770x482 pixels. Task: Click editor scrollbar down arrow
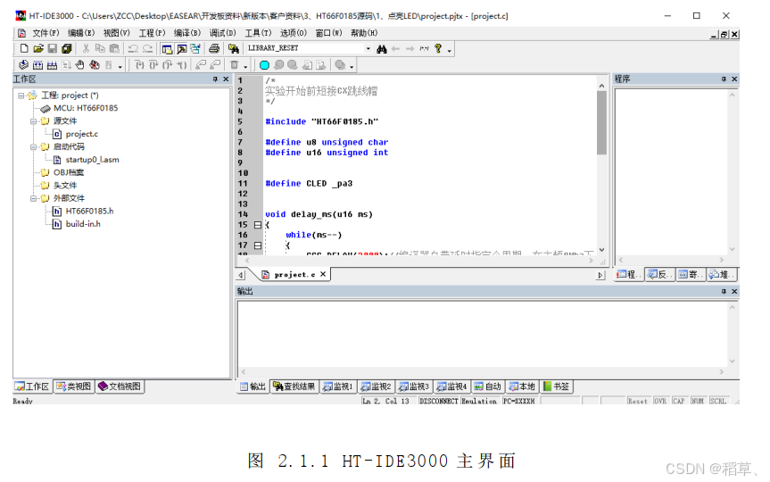(601, 250)
